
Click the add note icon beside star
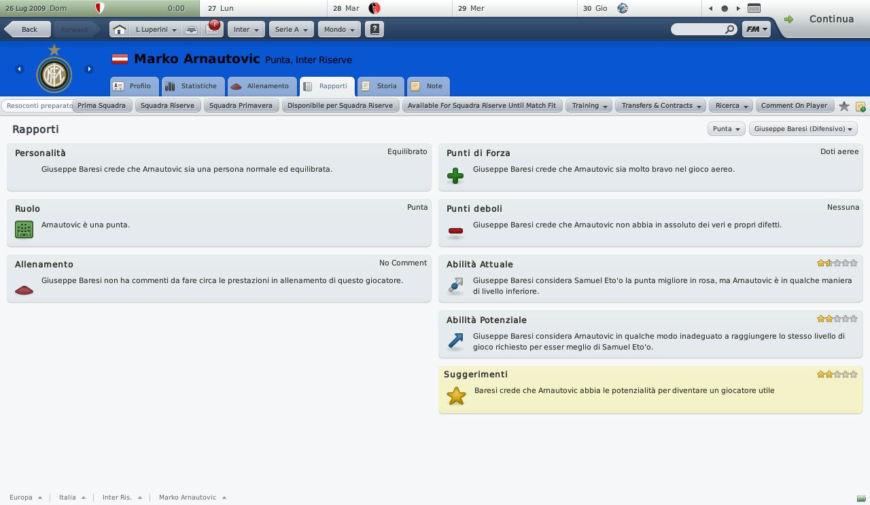coord(860,107)
